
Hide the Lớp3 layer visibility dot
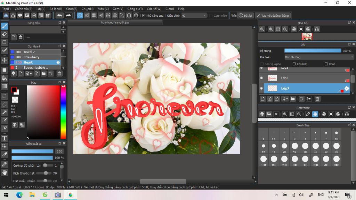(x=261, y=78)
